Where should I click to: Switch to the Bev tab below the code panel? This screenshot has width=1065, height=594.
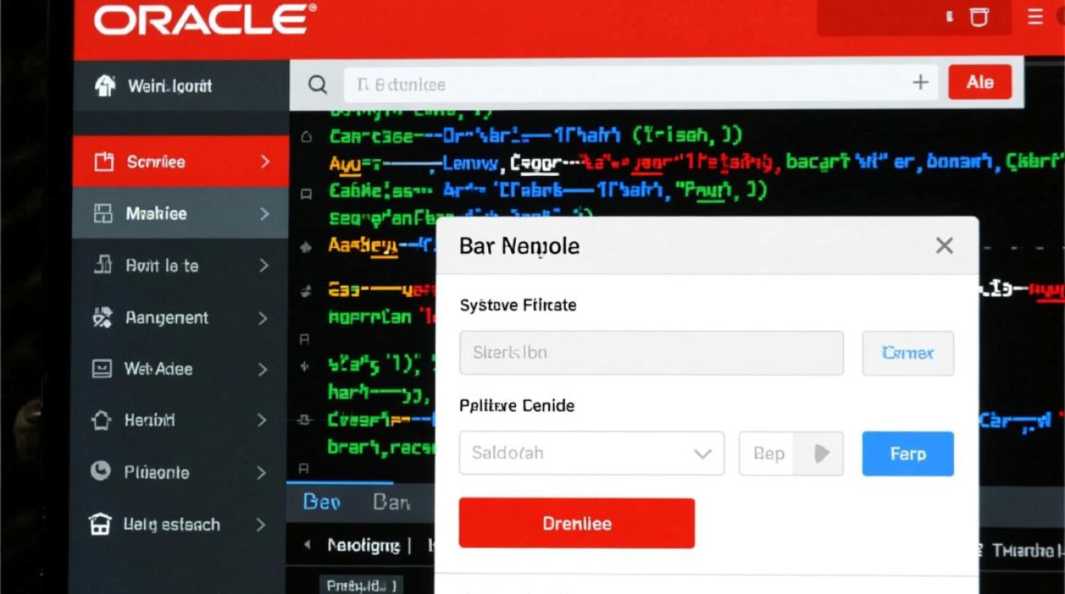[320, 501]
